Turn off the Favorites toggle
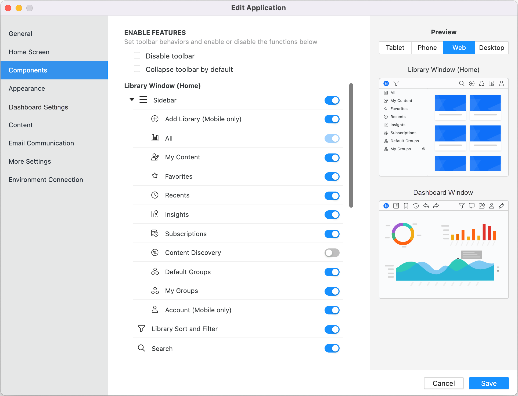This screenshot has width=518, height=396. pyautogui.click(x=332, y=177)
